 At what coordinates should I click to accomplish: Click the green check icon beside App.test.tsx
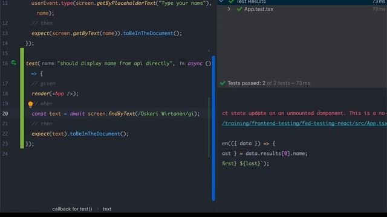[239, 9]
